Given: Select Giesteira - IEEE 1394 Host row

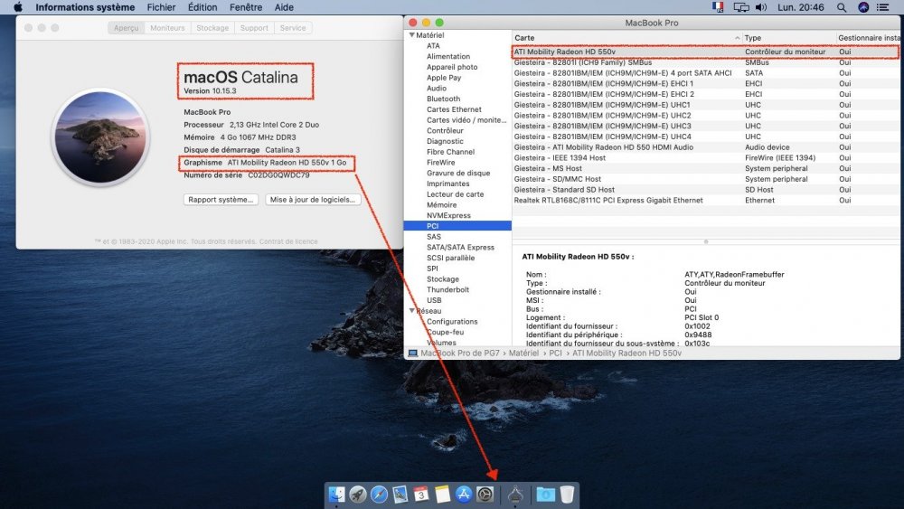Looking at the screenshot, I should (706, 158).
